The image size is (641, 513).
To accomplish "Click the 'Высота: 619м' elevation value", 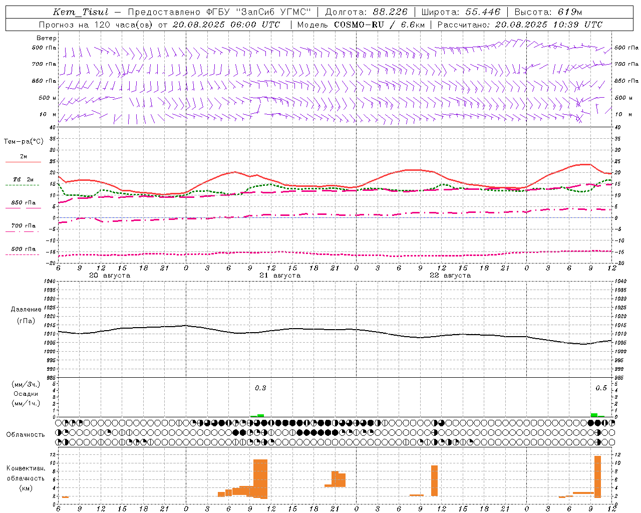I will (548, 12).
